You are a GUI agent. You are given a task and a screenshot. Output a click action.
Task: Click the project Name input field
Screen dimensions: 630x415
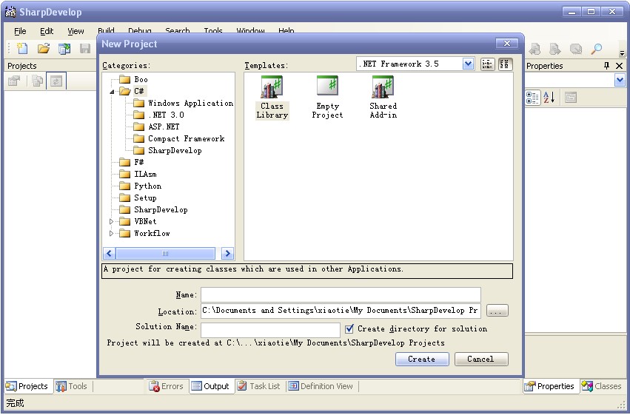(x=341, y=294)
